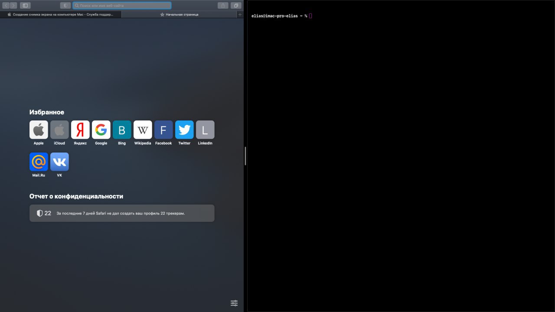Open start page customization settings
555x312 pixels.
[x=234, y=303]
